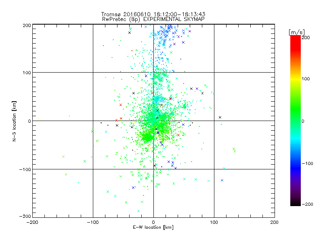Click the x-axis tick label '-200'

(x=32, y=222)
